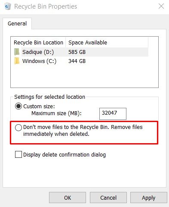
Task: Select the Custom size radio button
Action: (x=18, y=107)
